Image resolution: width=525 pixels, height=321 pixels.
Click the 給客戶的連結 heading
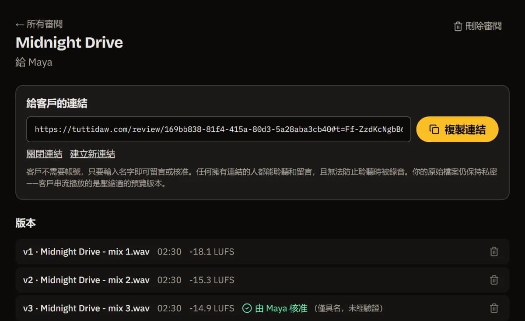point(57,103)
